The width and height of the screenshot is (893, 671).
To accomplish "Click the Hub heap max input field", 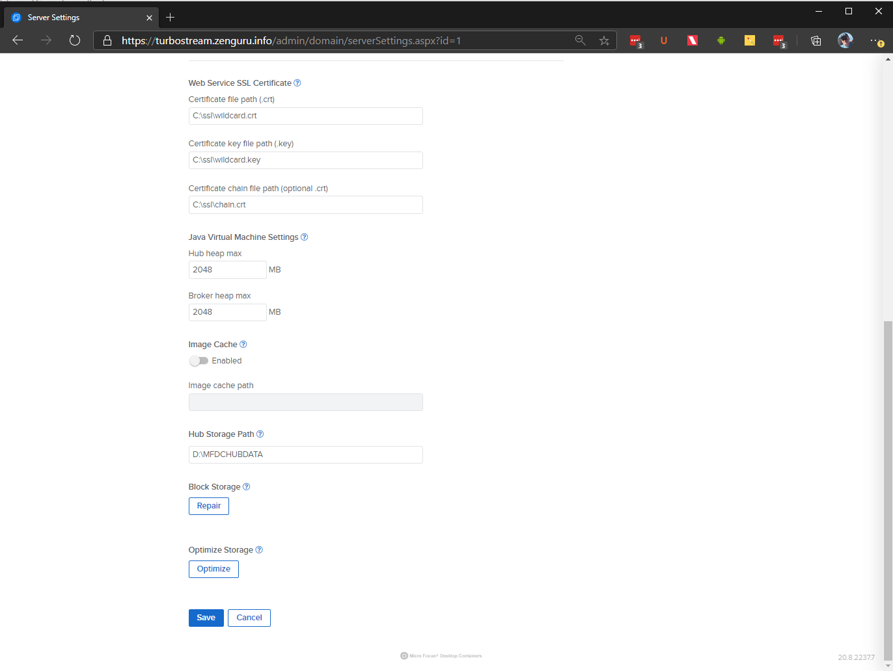I will [227, 270].
